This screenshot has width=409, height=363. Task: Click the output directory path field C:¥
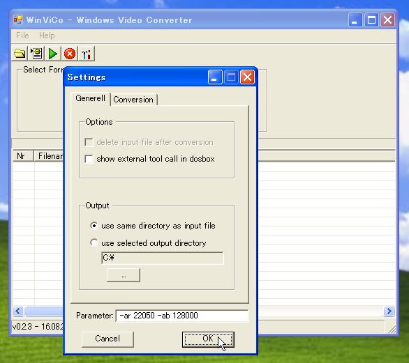pyautogui.click(x=162, y=258)
